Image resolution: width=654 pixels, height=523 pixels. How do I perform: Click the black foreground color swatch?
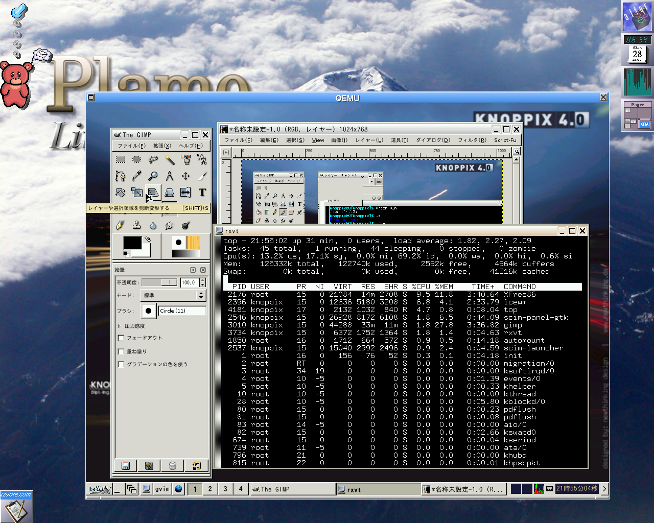(x=132, y=243)
